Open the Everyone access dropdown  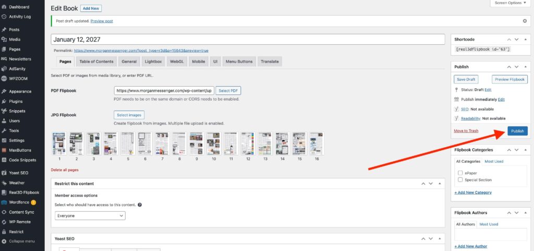click(x=90, y=216)
